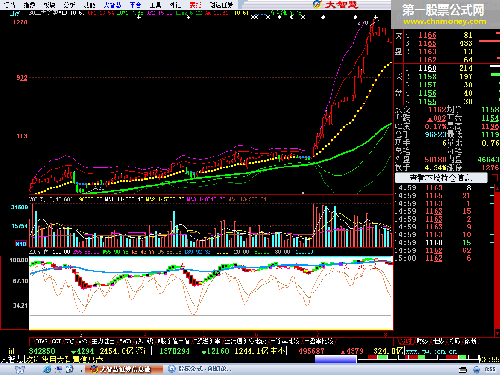Click the show desktop quick launch icon
This screenshot has width=500, height=375.
59,370
